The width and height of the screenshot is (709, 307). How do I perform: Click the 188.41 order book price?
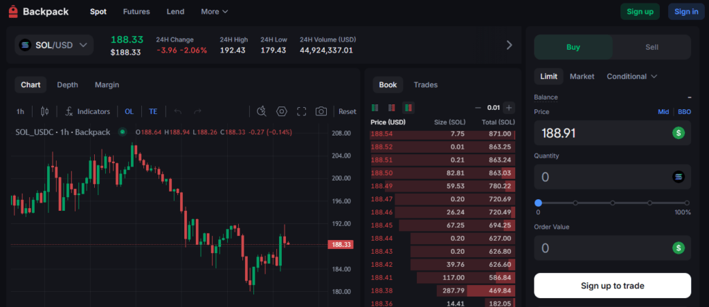pos(380,278)
